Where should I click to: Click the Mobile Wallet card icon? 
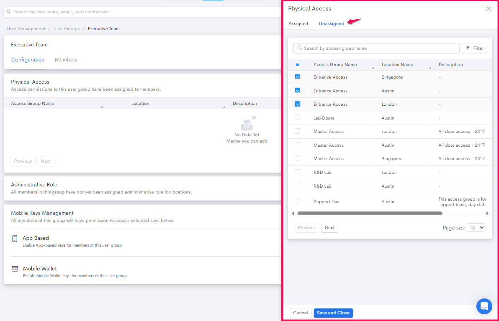tap(15, 269)
